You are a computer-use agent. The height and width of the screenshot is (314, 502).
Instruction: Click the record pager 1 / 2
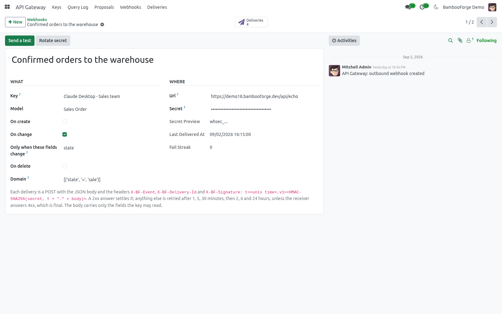tap(470, 22)
